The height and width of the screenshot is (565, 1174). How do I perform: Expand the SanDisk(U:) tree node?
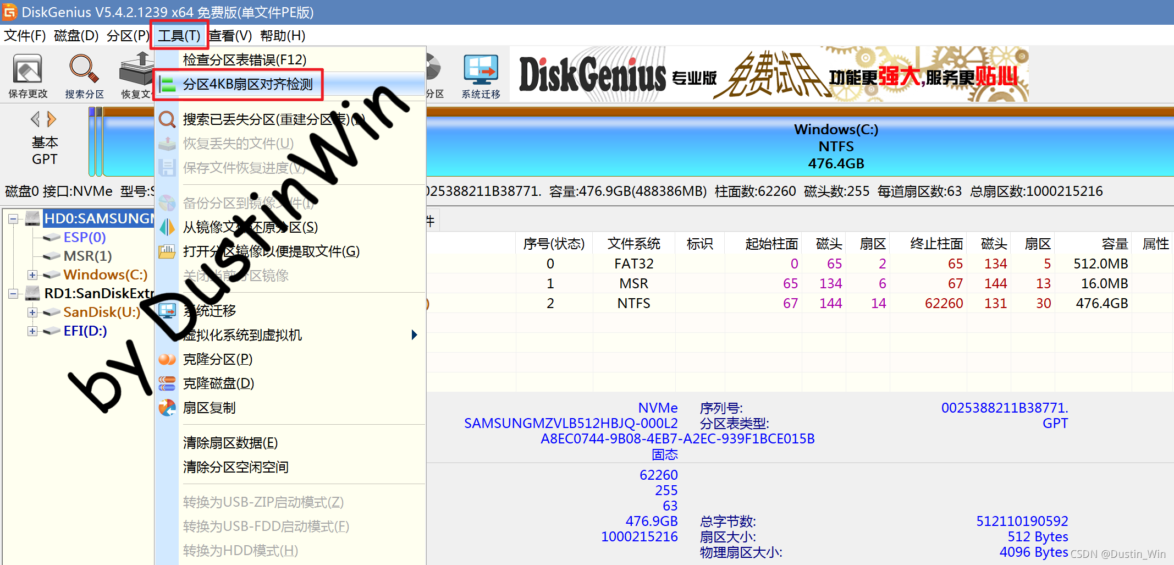click(32, 312)
